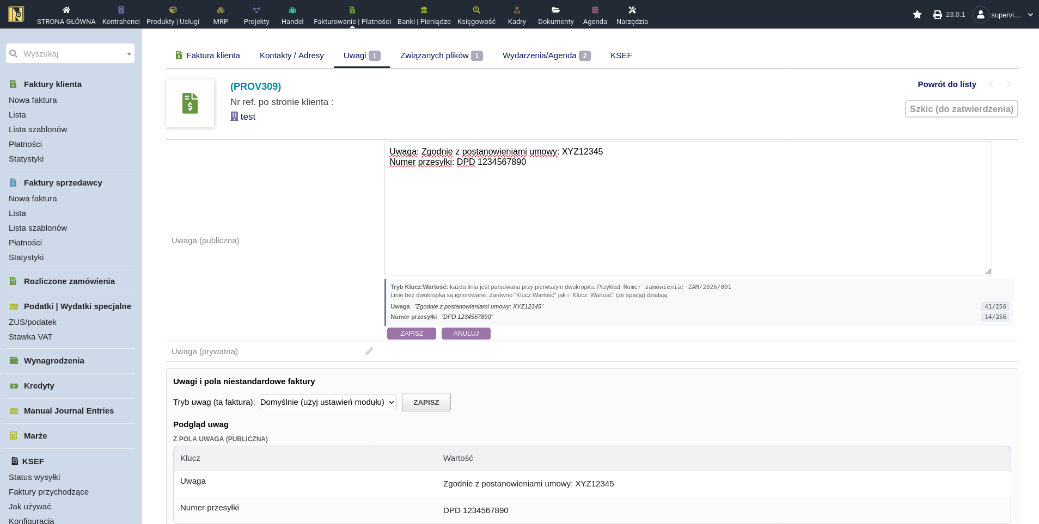Screen dimensions: 1039x524
Task: Click the home icon for Strona Główna
Action: click(x=66, y=10)
